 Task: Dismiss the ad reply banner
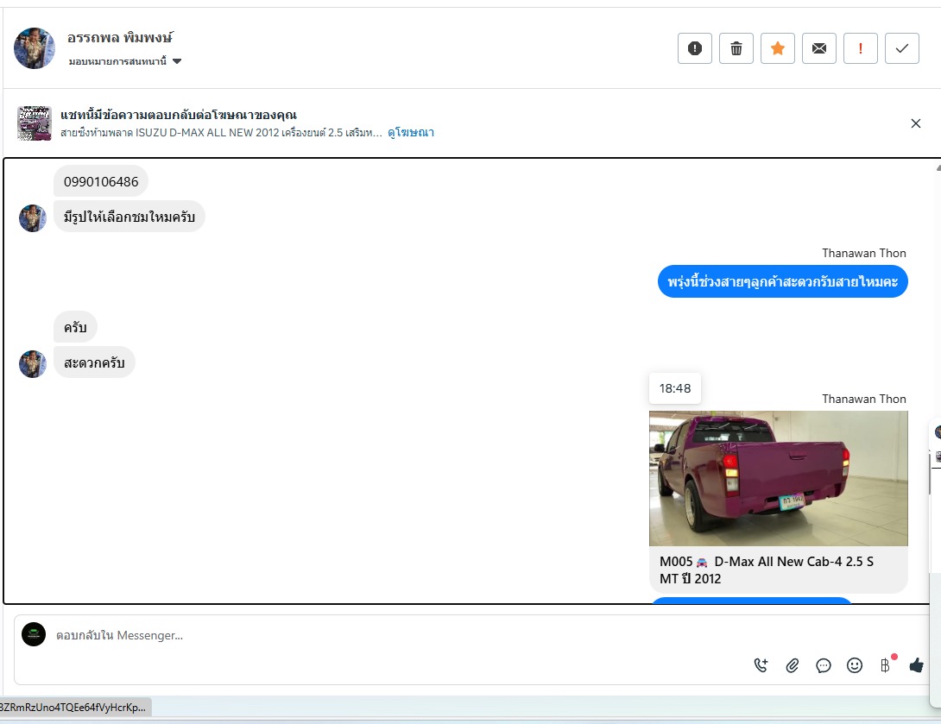[915, 123]
